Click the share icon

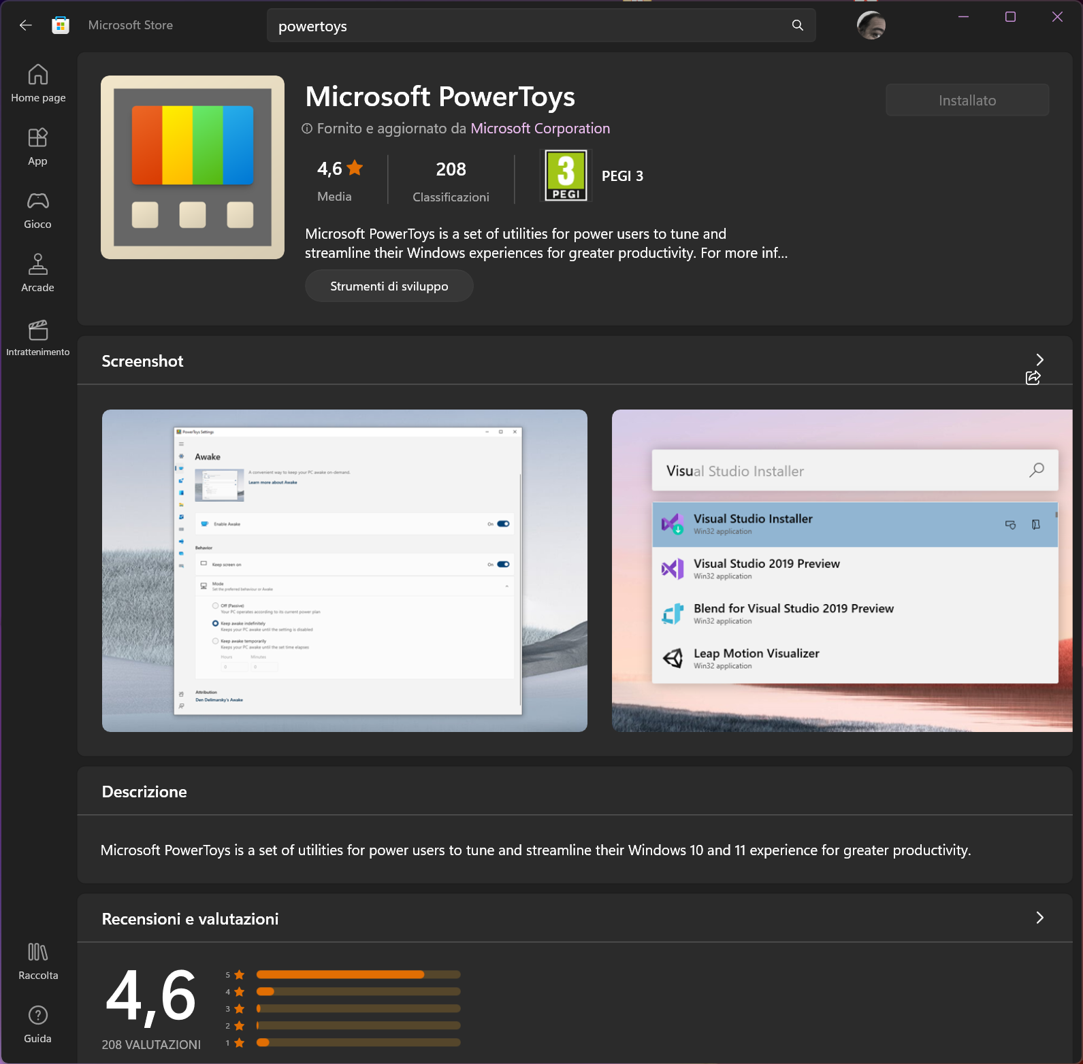click(x=1033, y=378)
